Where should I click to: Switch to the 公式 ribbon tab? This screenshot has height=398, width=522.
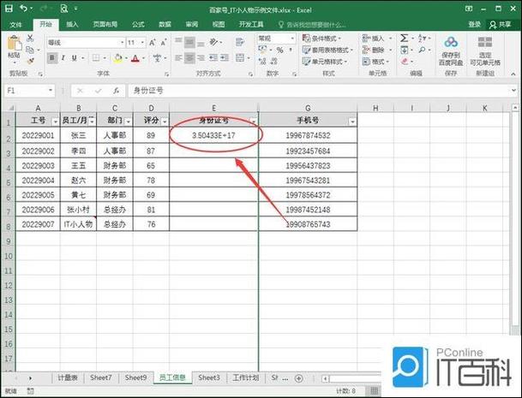point(138,24)
